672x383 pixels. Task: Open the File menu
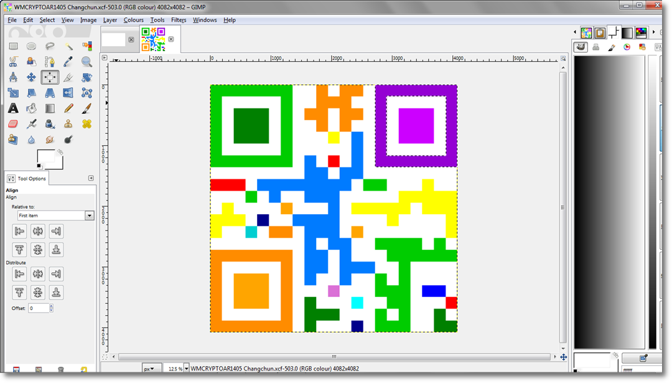12,20
